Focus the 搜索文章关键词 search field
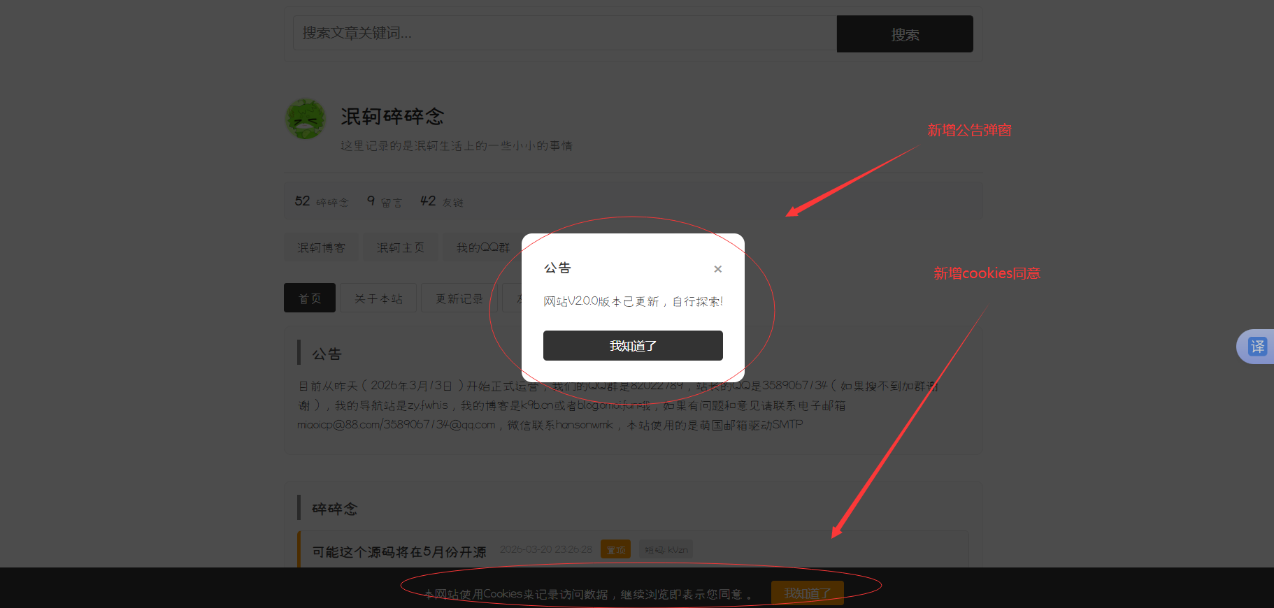The height and width of the screenshot is (608, 1274). tap(564, 33)
